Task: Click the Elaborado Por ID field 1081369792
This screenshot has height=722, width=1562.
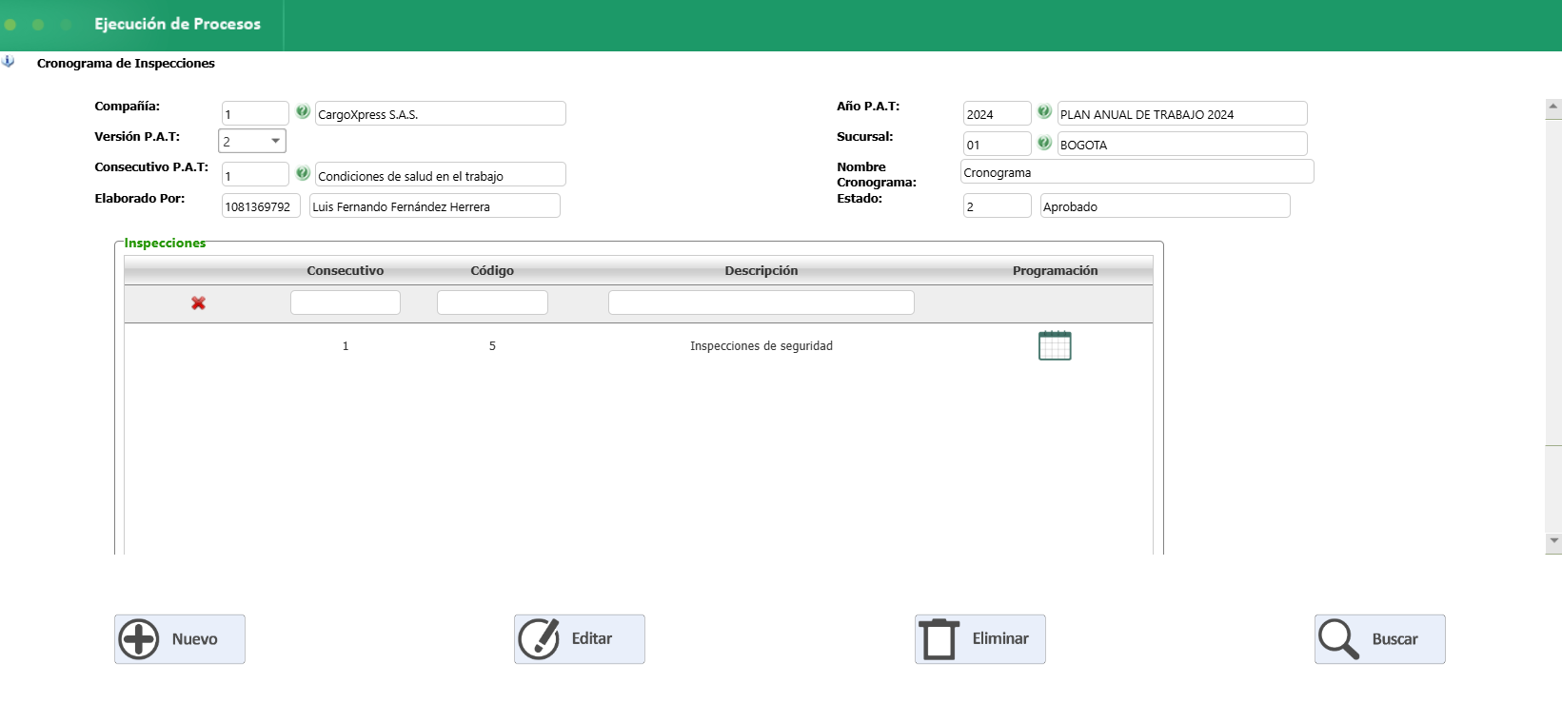Action: 261,205
